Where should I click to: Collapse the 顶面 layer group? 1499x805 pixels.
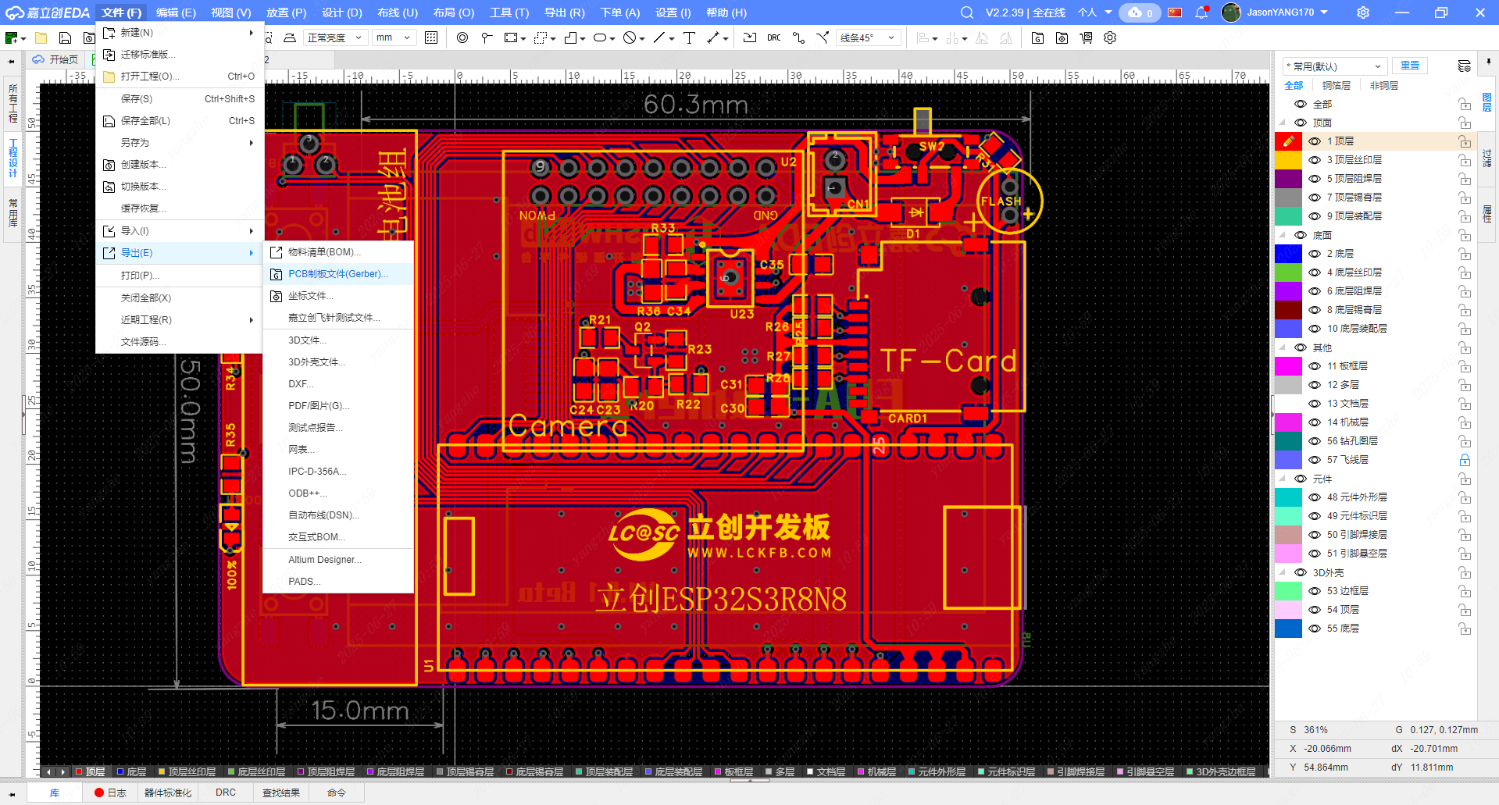coord(1283,123)
